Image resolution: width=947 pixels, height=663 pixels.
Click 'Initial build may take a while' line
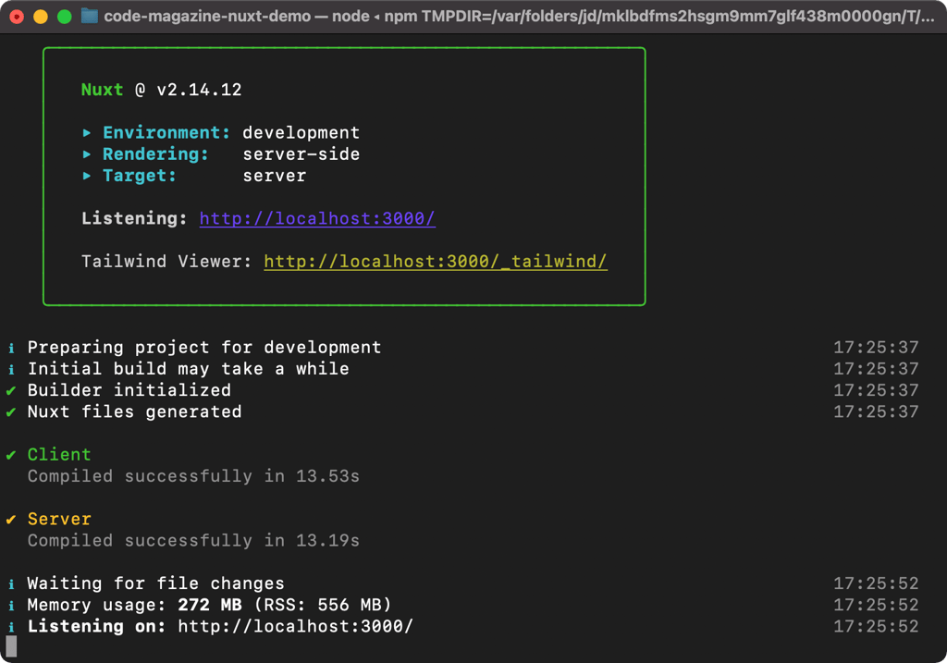pyautogui.click(x=188, y=369)
